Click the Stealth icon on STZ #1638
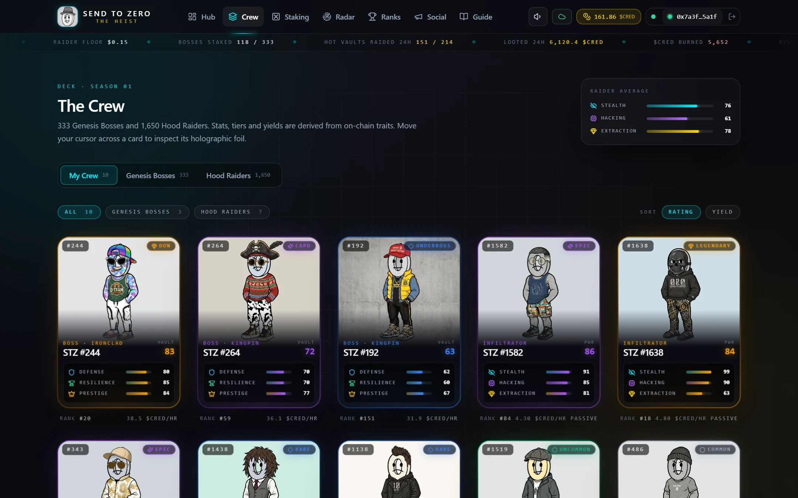The height and width of the screenshot is (498, 798). pos(632,372)
